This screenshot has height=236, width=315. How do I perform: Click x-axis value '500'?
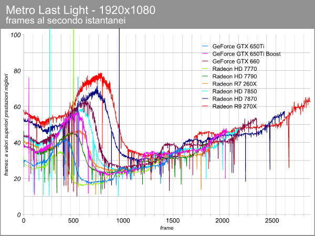pos(73,221)
